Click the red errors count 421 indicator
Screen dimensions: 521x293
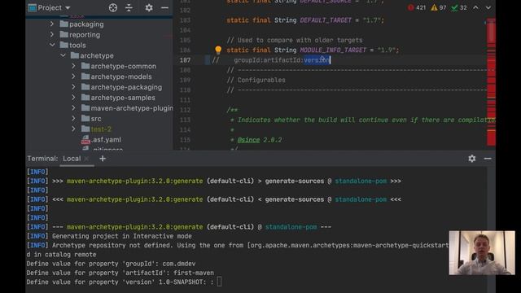coord(417,7)
